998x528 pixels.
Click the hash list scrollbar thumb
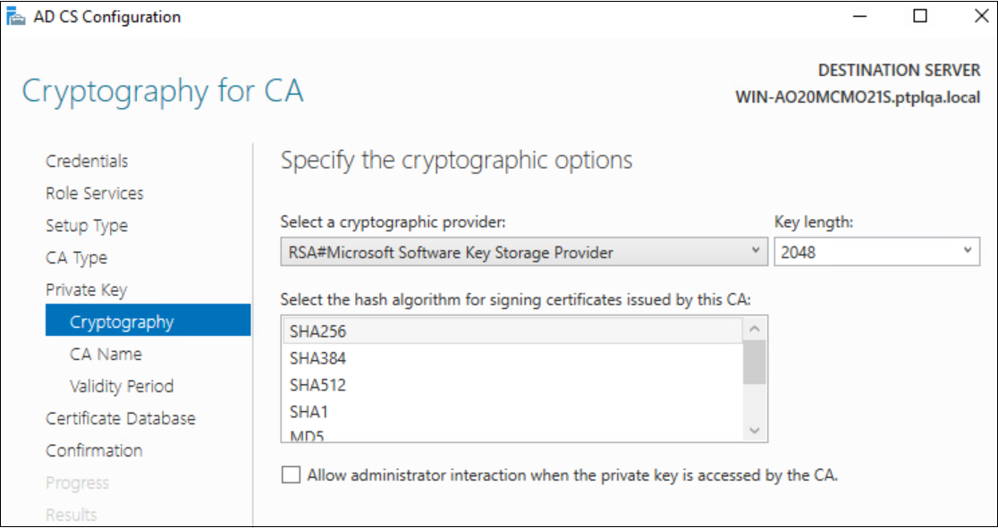tap(755, 363)
